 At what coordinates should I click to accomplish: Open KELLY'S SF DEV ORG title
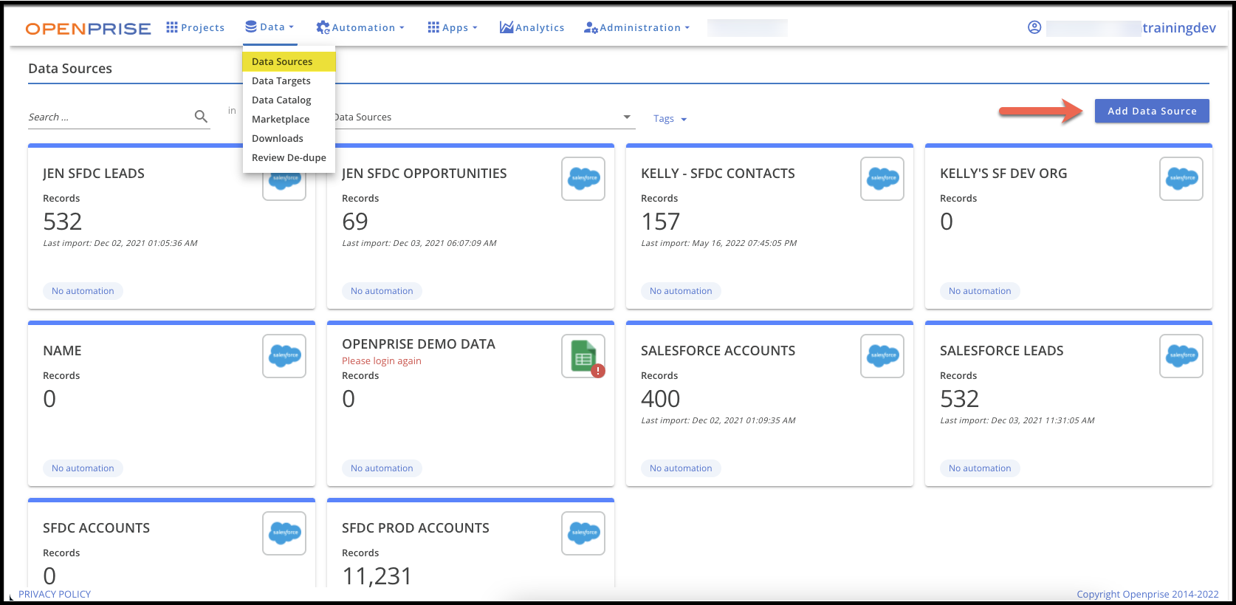[1003, 174]
